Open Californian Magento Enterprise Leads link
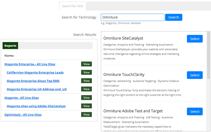This screenshot has height=132, width=211. [x=35, y=72]
